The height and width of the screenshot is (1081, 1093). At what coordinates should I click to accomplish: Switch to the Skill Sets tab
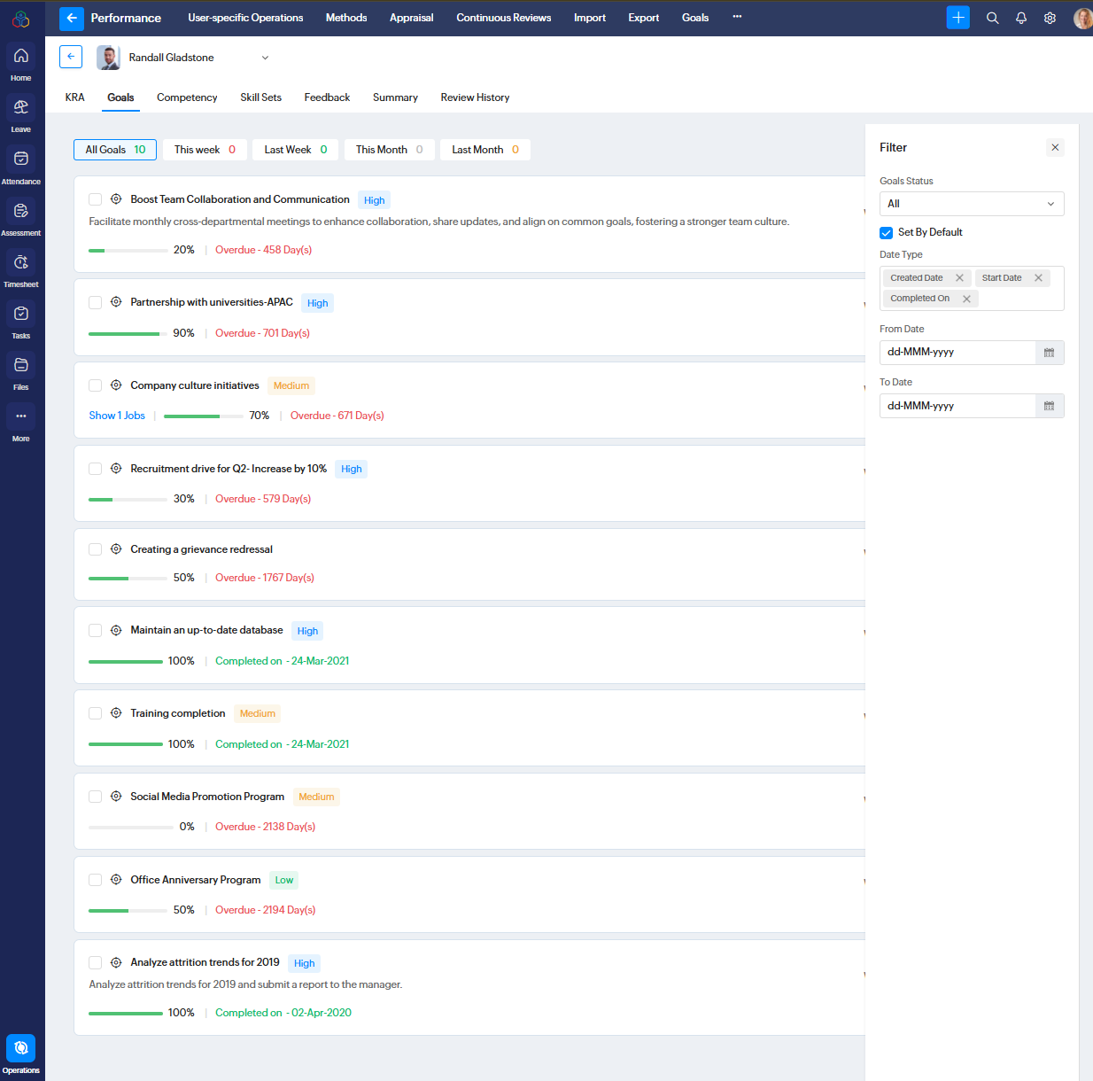pos(260,97)
